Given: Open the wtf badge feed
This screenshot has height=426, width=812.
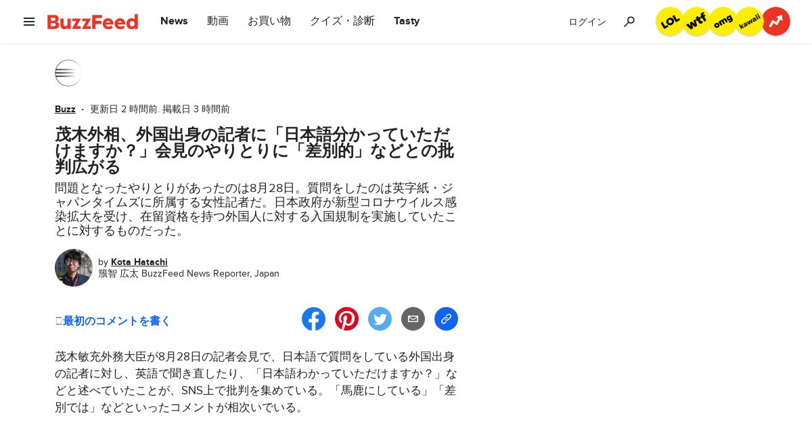Looking at the screenshot, I should point(696,22).
